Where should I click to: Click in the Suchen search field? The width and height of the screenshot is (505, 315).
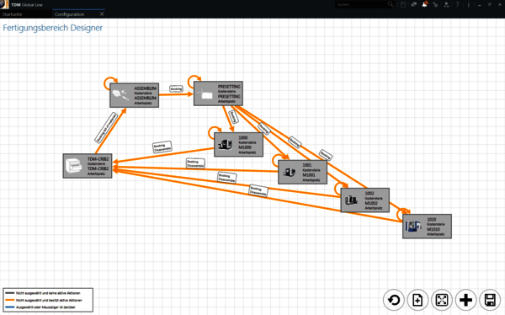pos(361,4)
